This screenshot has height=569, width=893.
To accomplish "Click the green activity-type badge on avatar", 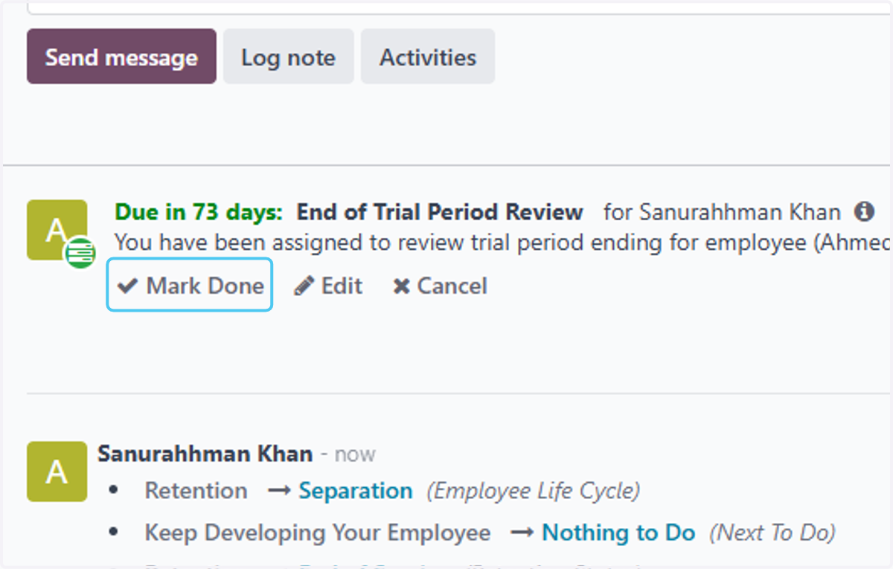I will [79, 254].
